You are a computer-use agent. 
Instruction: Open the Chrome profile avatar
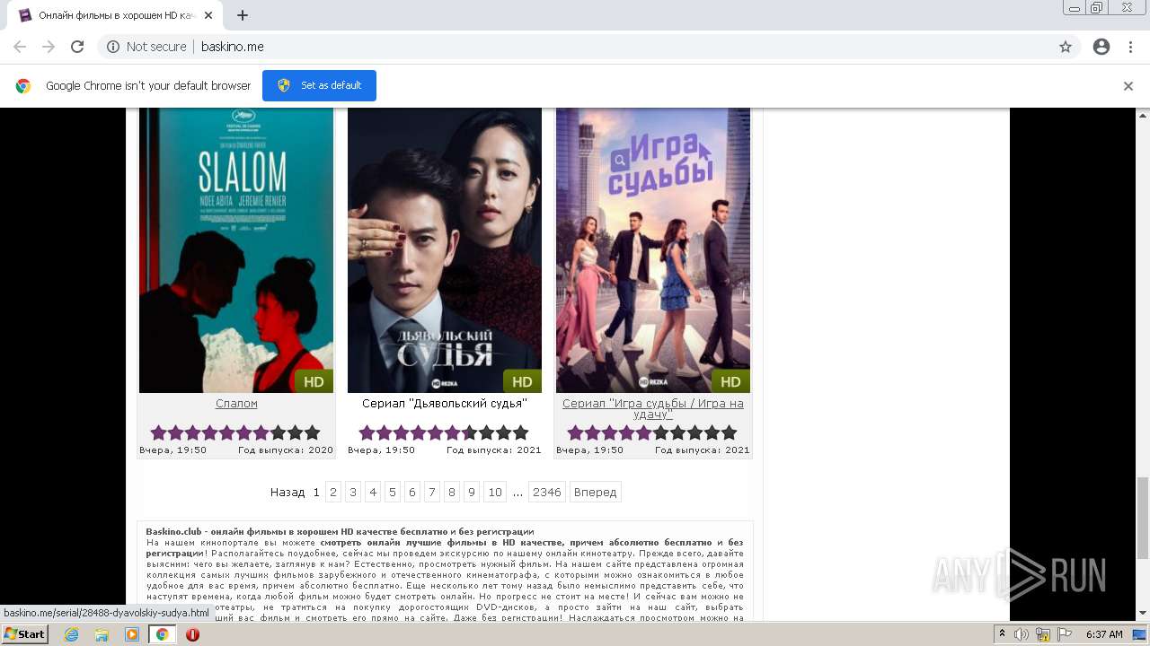[x=1101, y=47]
